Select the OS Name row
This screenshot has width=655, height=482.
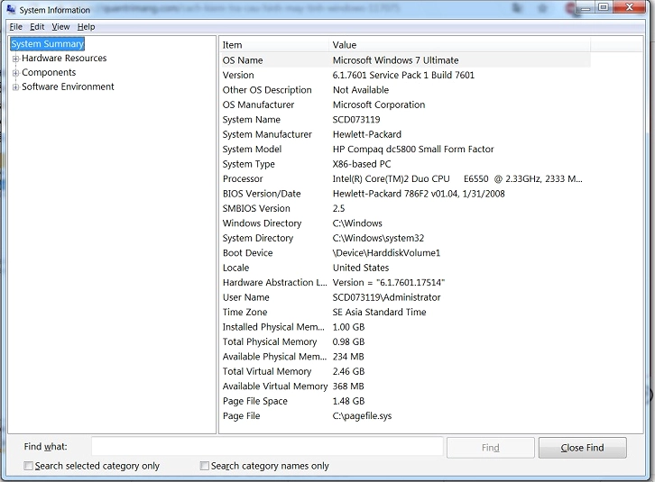click(405, 60)
